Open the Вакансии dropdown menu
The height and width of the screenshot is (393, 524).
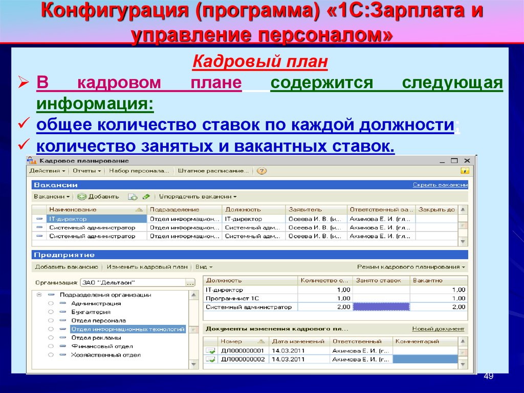(52, 197)
